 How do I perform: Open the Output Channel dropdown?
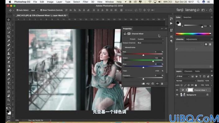coord(150,43)
